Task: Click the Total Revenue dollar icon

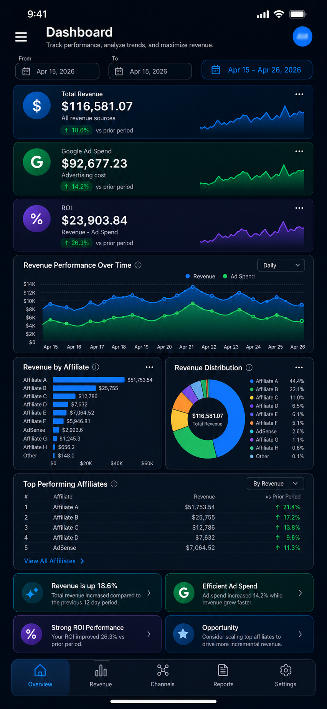Action: (37, 106)
